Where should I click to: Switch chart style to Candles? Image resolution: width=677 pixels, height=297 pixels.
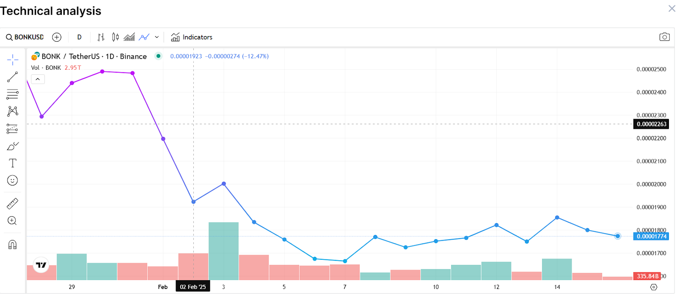click(x=115, y=37)
